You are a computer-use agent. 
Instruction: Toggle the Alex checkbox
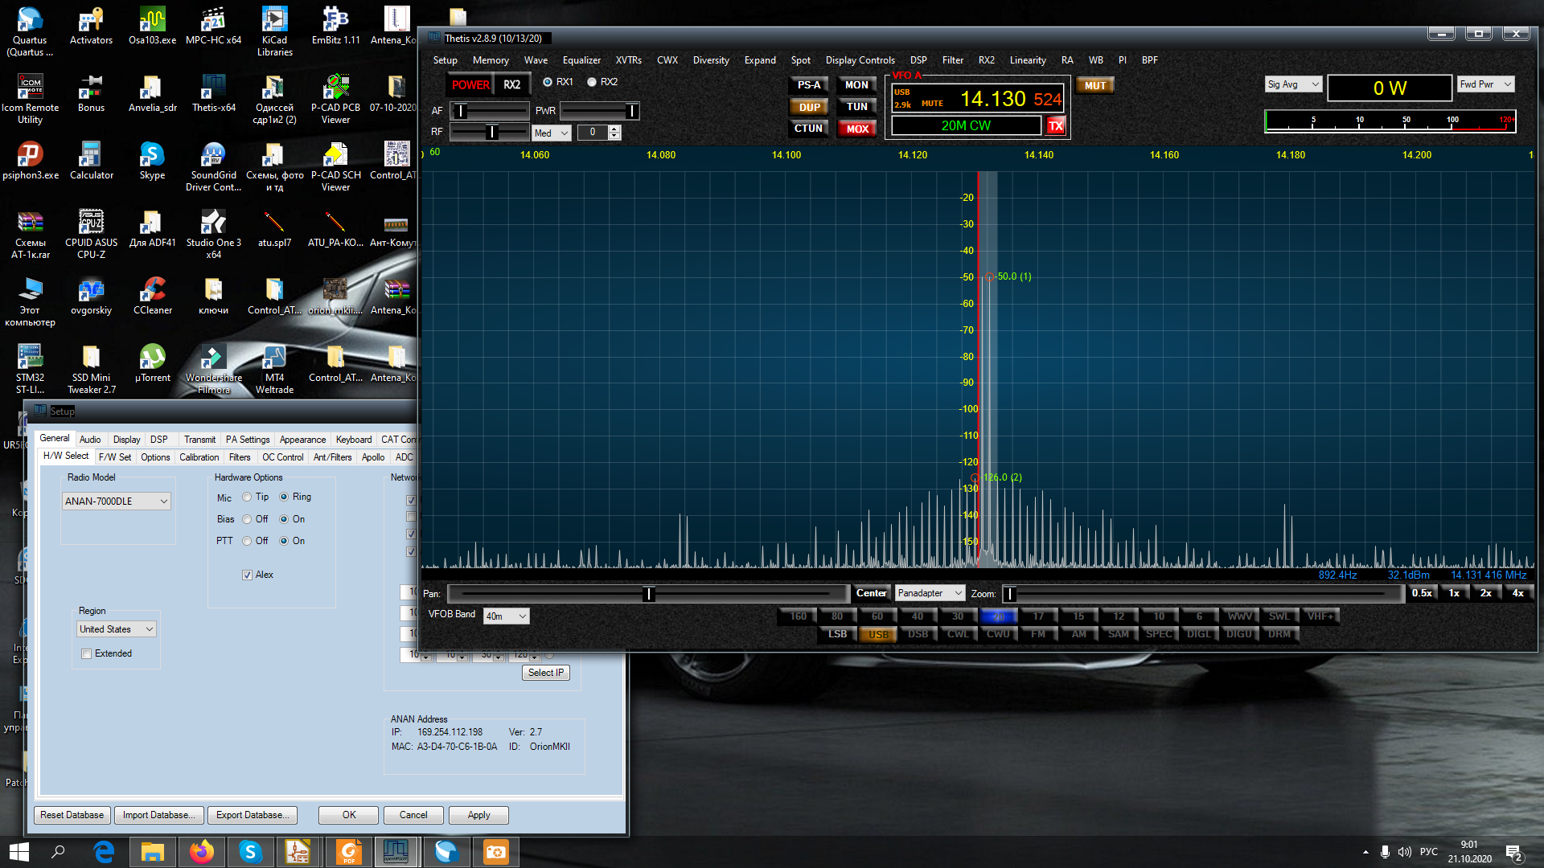click(247, 575)
